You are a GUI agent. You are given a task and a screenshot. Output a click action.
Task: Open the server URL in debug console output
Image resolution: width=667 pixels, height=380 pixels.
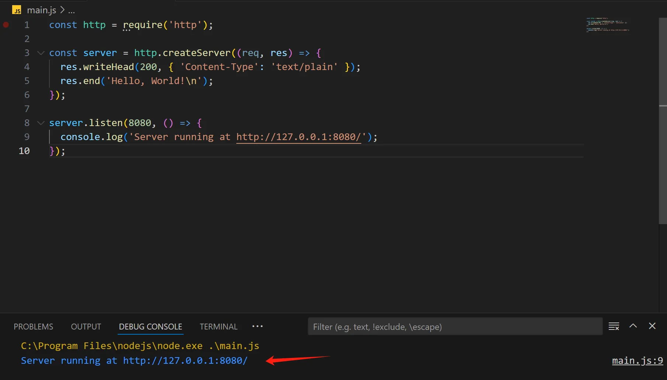pyautogui.click(x=185, y=360)
